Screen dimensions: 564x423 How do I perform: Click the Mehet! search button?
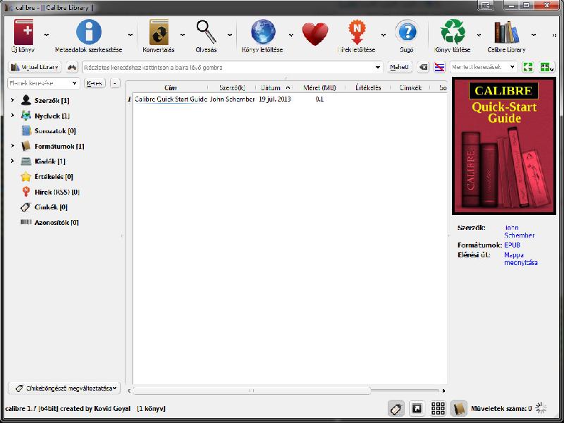pyautogui.click(x=399, y=67)
